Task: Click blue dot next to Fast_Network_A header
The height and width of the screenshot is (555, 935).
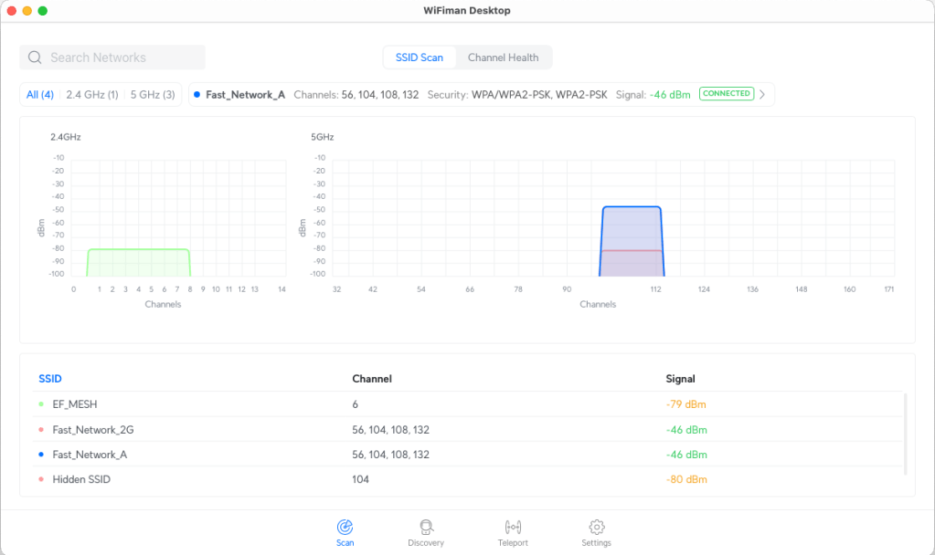Action: tap(197, 94)
